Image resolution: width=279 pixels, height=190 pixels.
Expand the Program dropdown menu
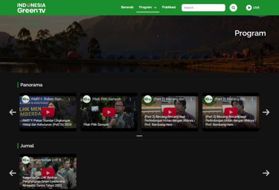coord(148,7)
